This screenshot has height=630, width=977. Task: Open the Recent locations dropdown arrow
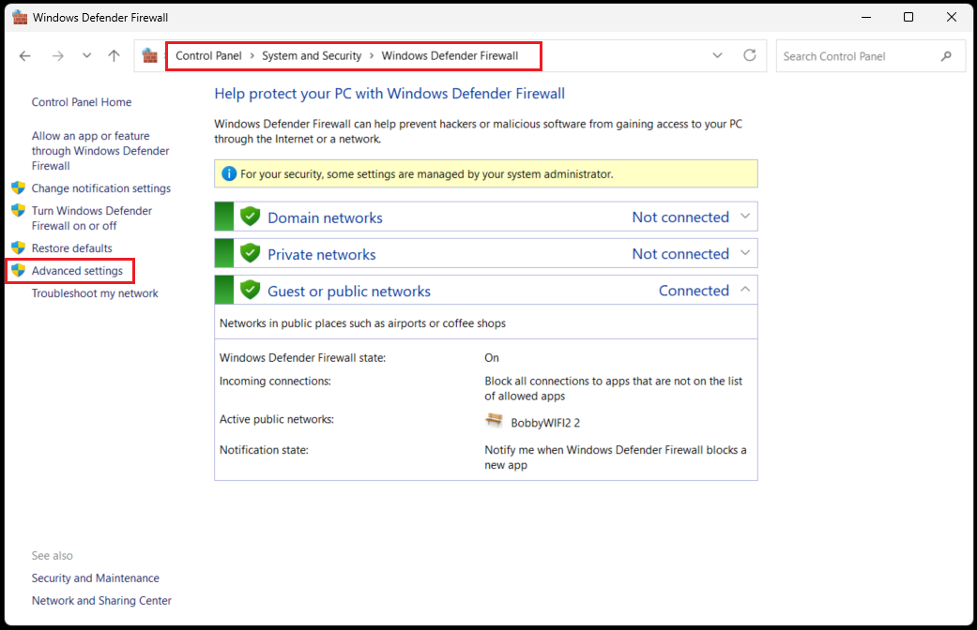tap(86, 56)
